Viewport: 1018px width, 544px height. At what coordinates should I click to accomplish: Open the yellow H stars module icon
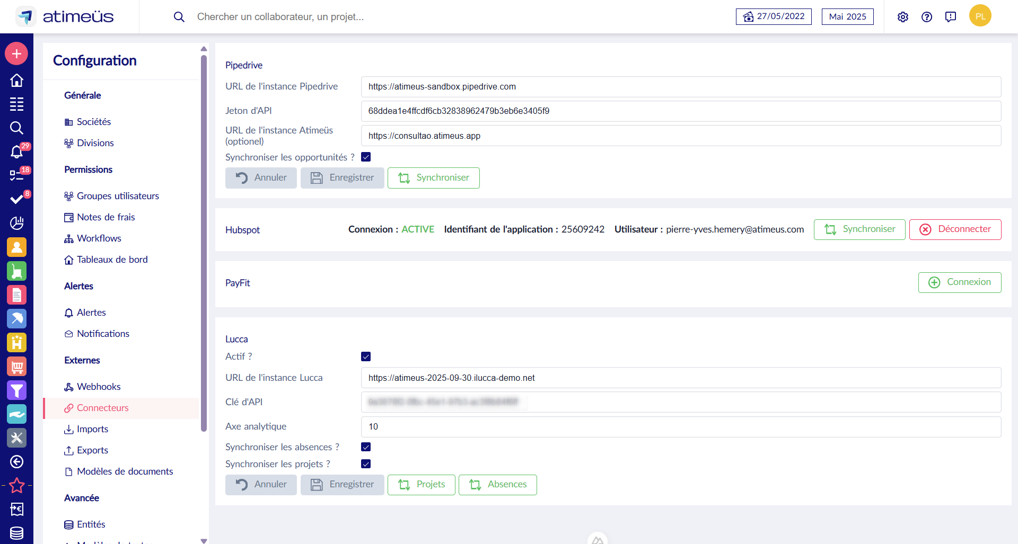click(x=16, y=342)
